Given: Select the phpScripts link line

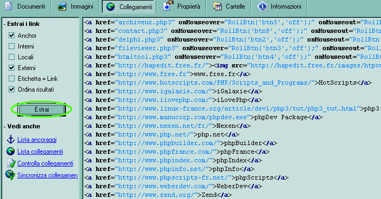Looking at the screenshot, I should point(186,177).
